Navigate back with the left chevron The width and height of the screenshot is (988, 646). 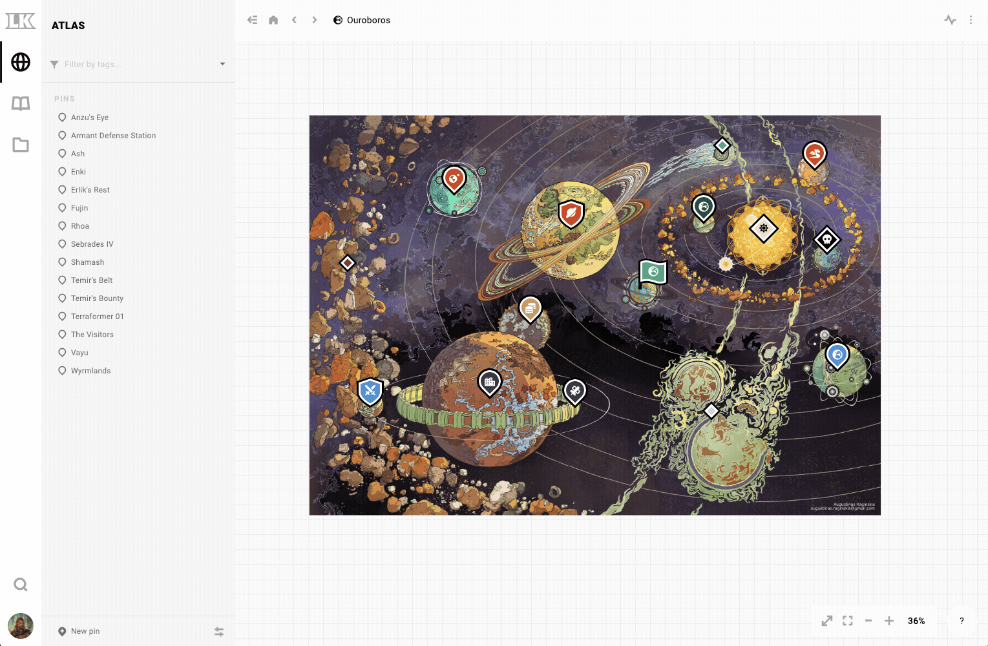point(294,20)
